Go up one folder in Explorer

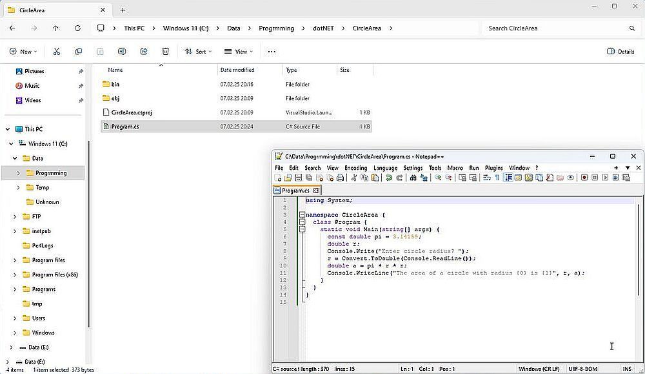point(55,28)
